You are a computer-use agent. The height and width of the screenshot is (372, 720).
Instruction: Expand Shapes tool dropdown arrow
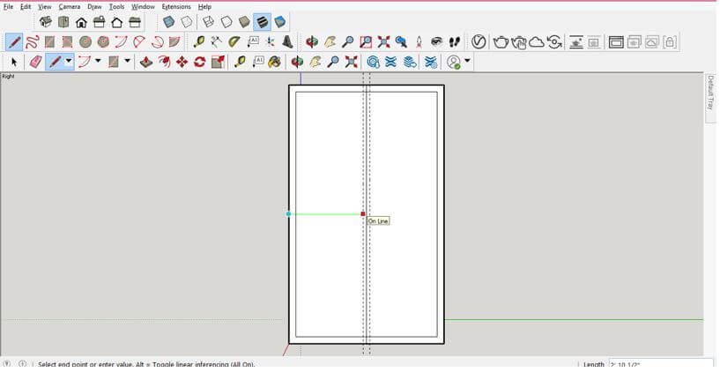tap(127, 61)
